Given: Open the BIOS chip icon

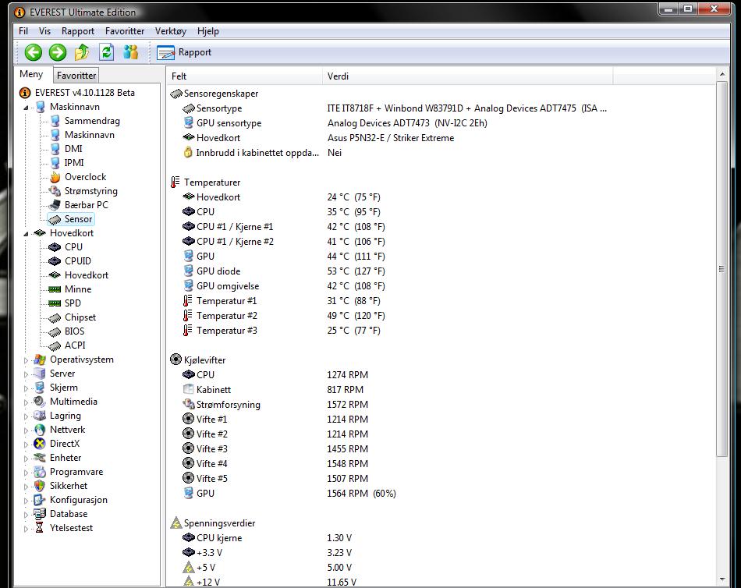Looking at the screenshot, I should [55, 331].
